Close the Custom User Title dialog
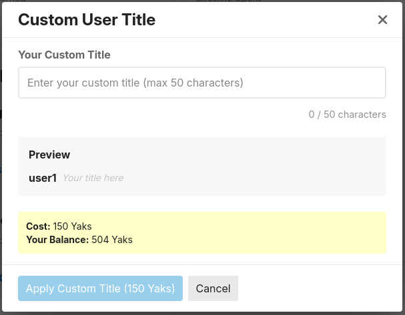 [x=382, y=20]
